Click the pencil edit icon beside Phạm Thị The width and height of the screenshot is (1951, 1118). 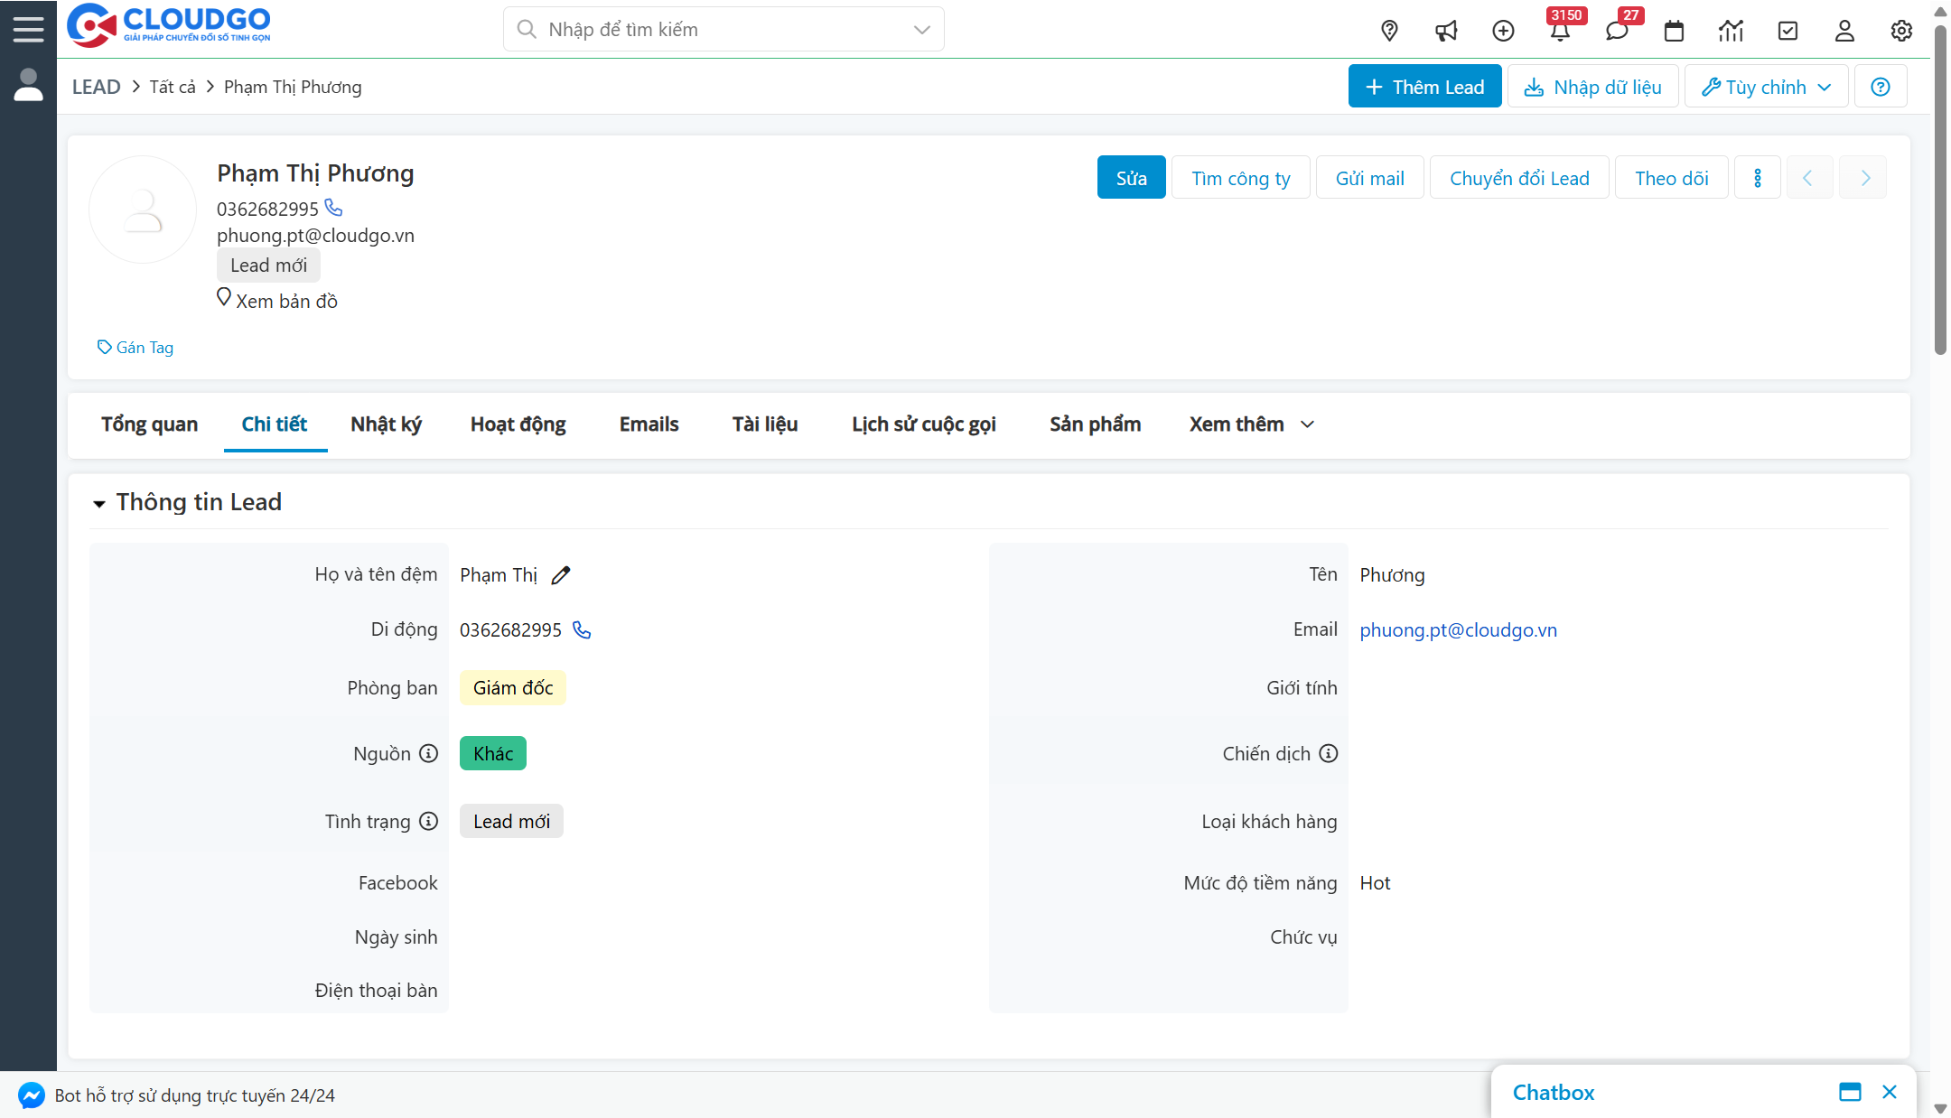pos(561,575)
